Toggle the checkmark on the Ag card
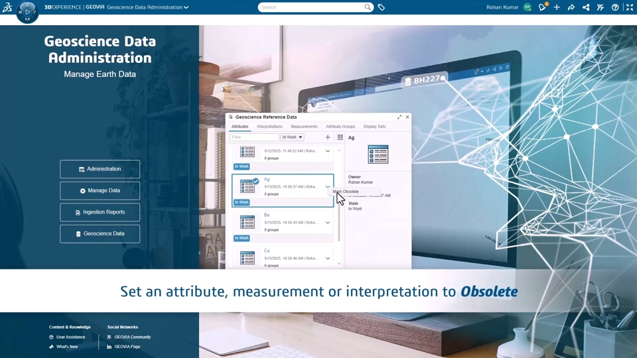 255,181
